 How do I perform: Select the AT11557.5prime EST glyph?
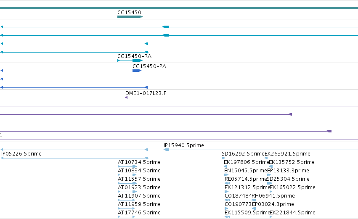point(127,183)
